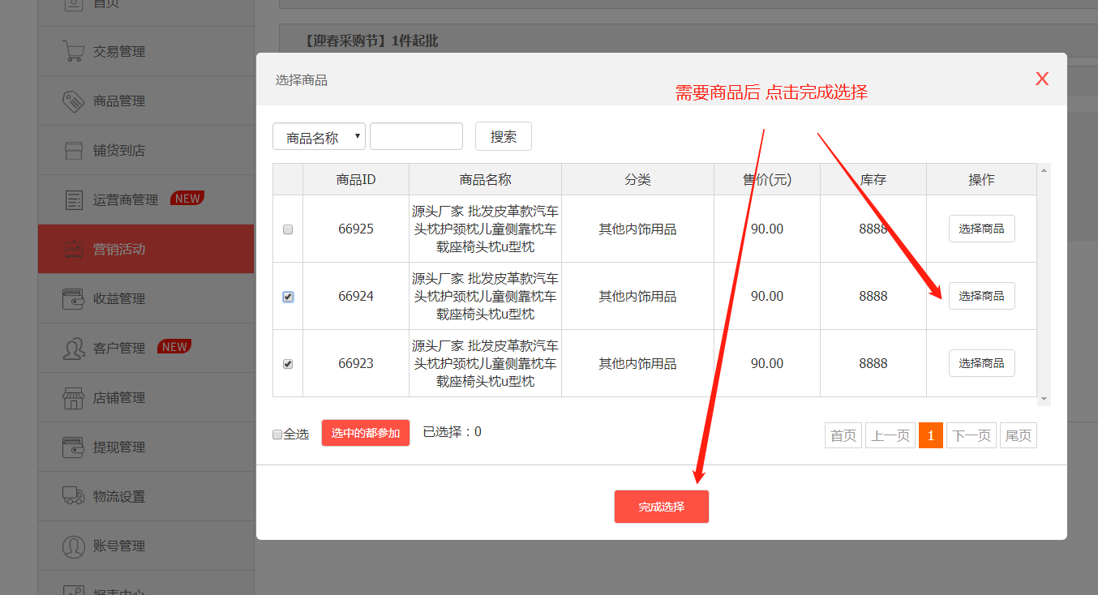
Task: Open the 商品名称 search type dropdown
Action: tap(319, 136)
